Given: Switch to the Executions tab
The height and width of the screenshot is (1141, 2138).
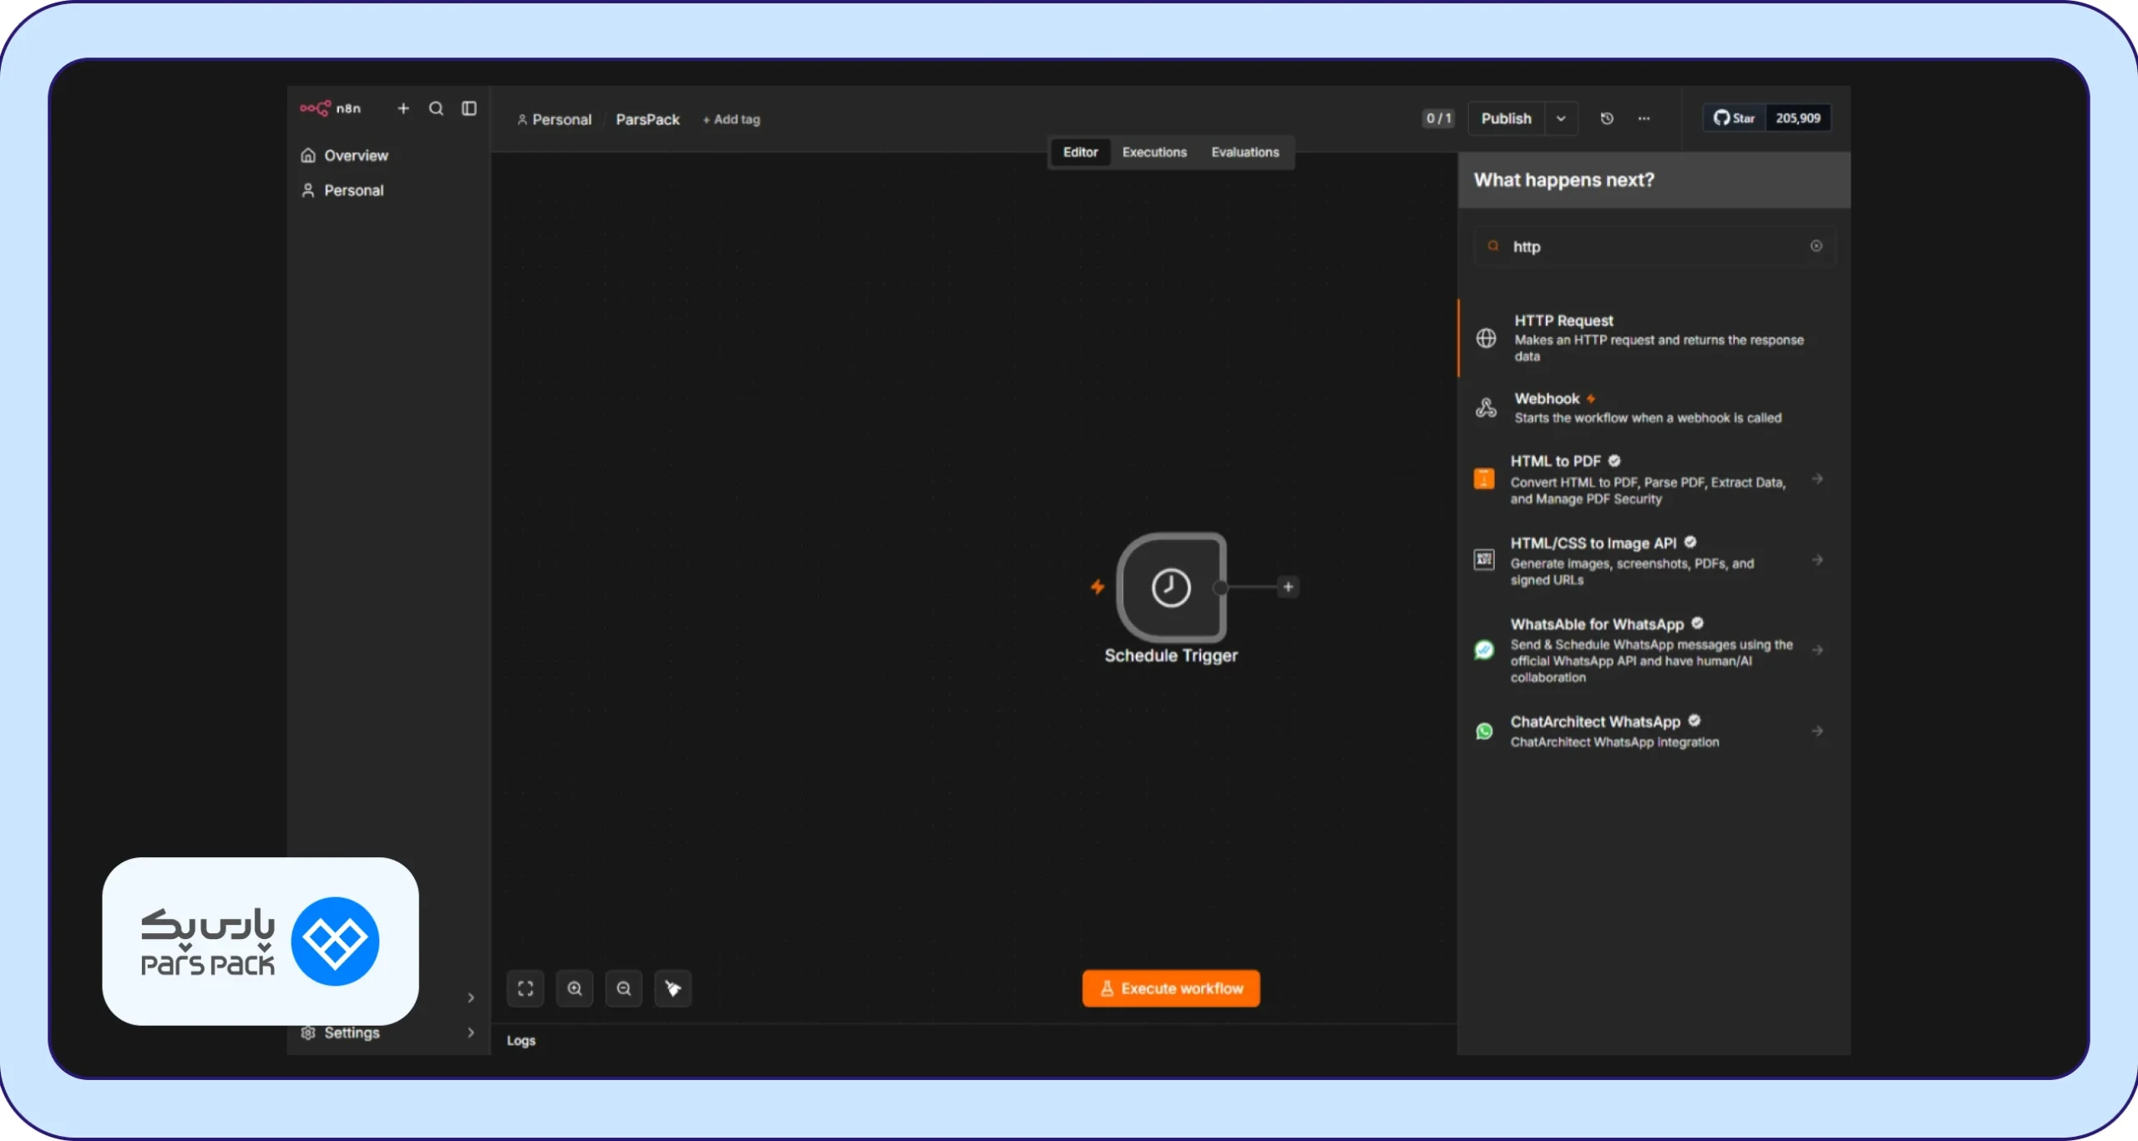Looking at the screenshot, I should coord(1154,152).
